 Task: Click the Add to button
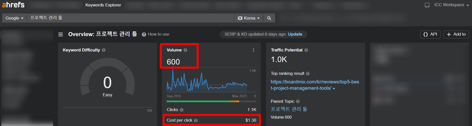click(456, 34)
